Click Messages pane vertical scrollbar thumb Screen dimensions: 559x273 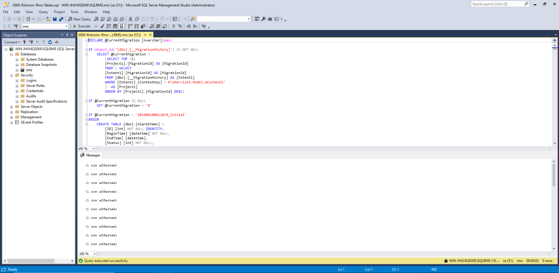click(x=554, y=175)
